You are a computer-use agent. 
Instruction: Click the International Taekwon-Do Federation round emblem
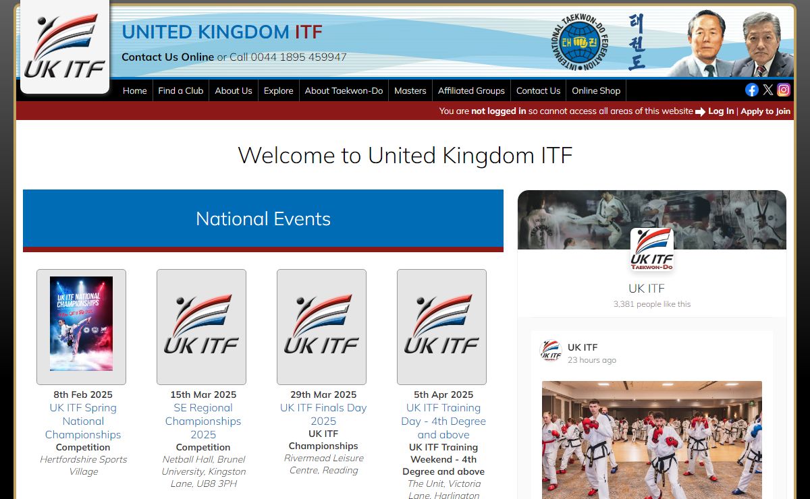click(578, 42)
